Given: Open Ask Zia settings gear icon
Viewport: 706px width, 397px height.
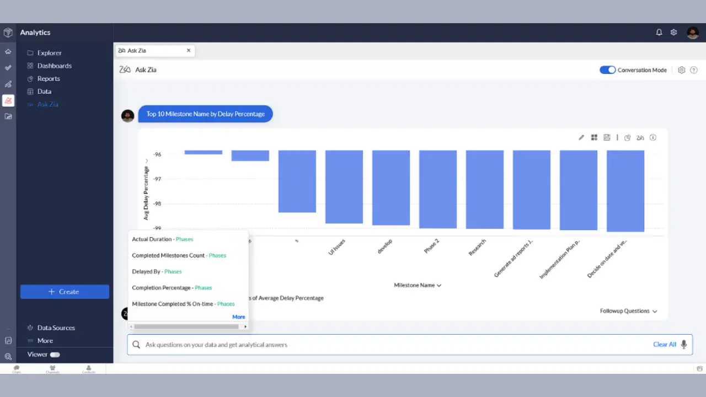Looking at the screenshot, I should [x=681, y=69].
